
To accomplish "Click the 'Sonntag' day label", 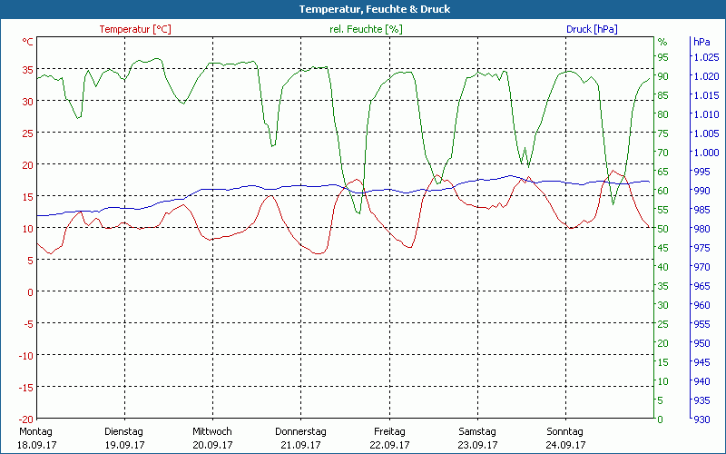I will point(564,431).
